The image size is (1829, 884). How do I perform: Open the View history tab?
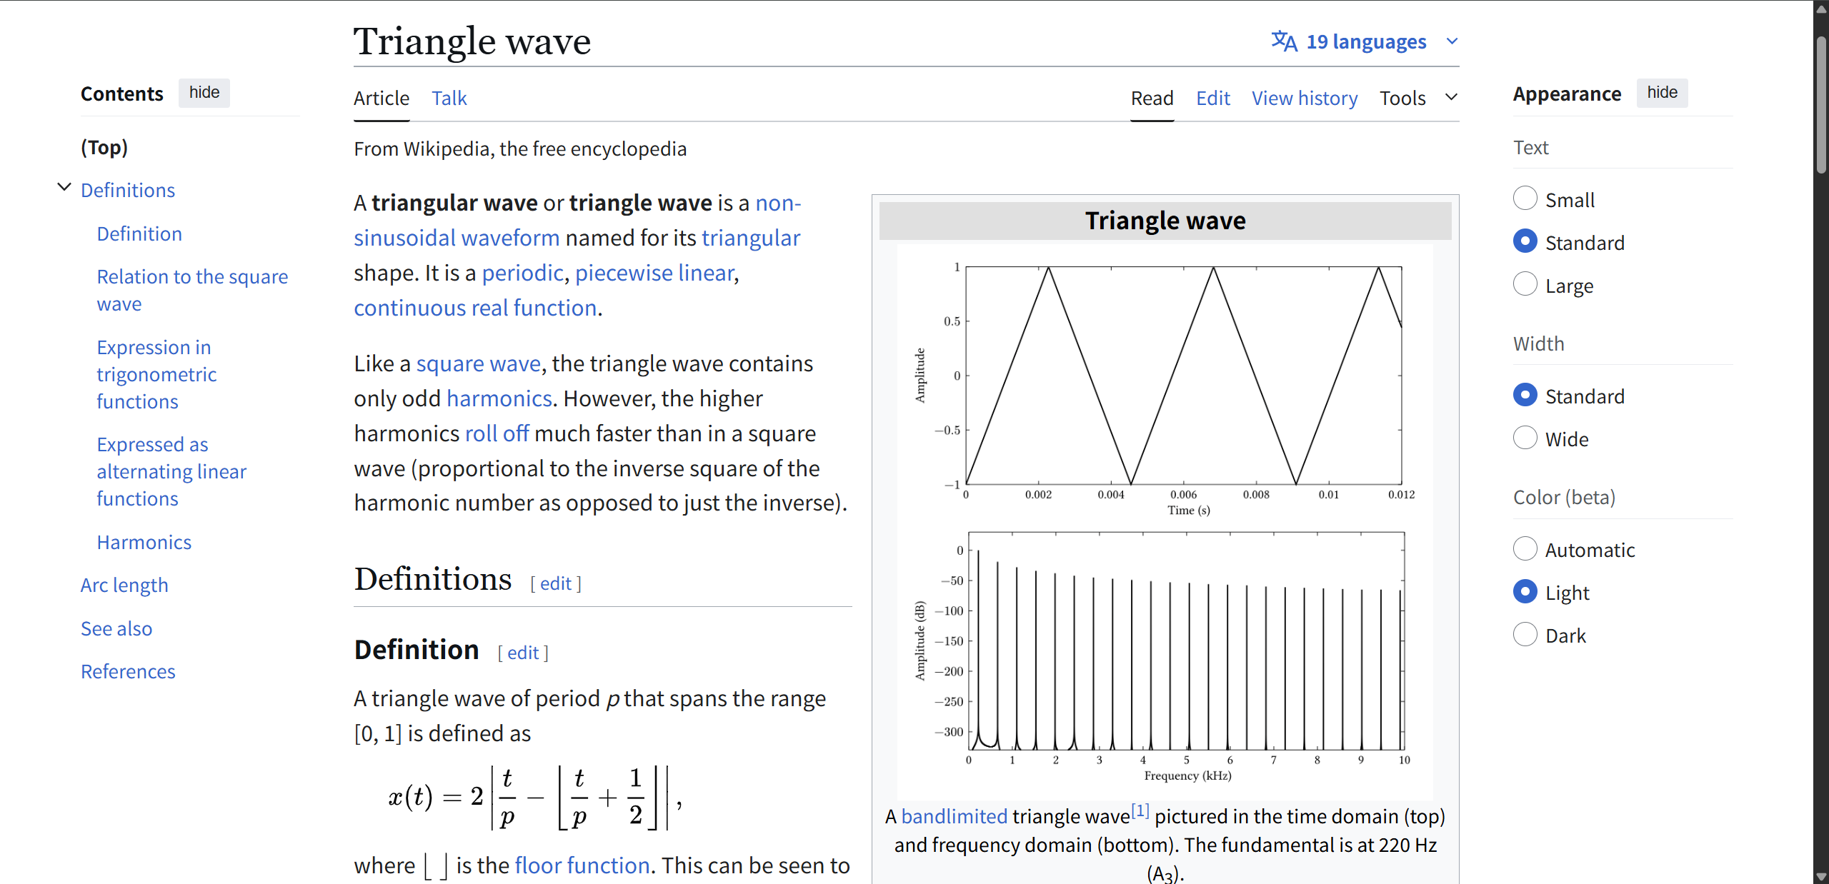click(1304, 98)
